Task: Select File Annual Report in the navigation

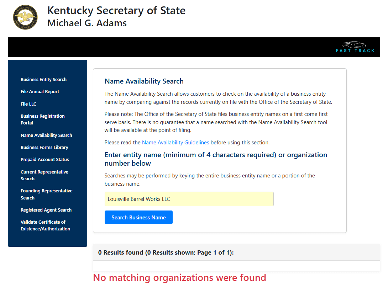Action: pyautogui.click(x=40, y=91)
